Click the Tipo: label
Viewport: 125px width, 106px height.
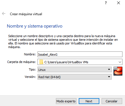[32, 69]
